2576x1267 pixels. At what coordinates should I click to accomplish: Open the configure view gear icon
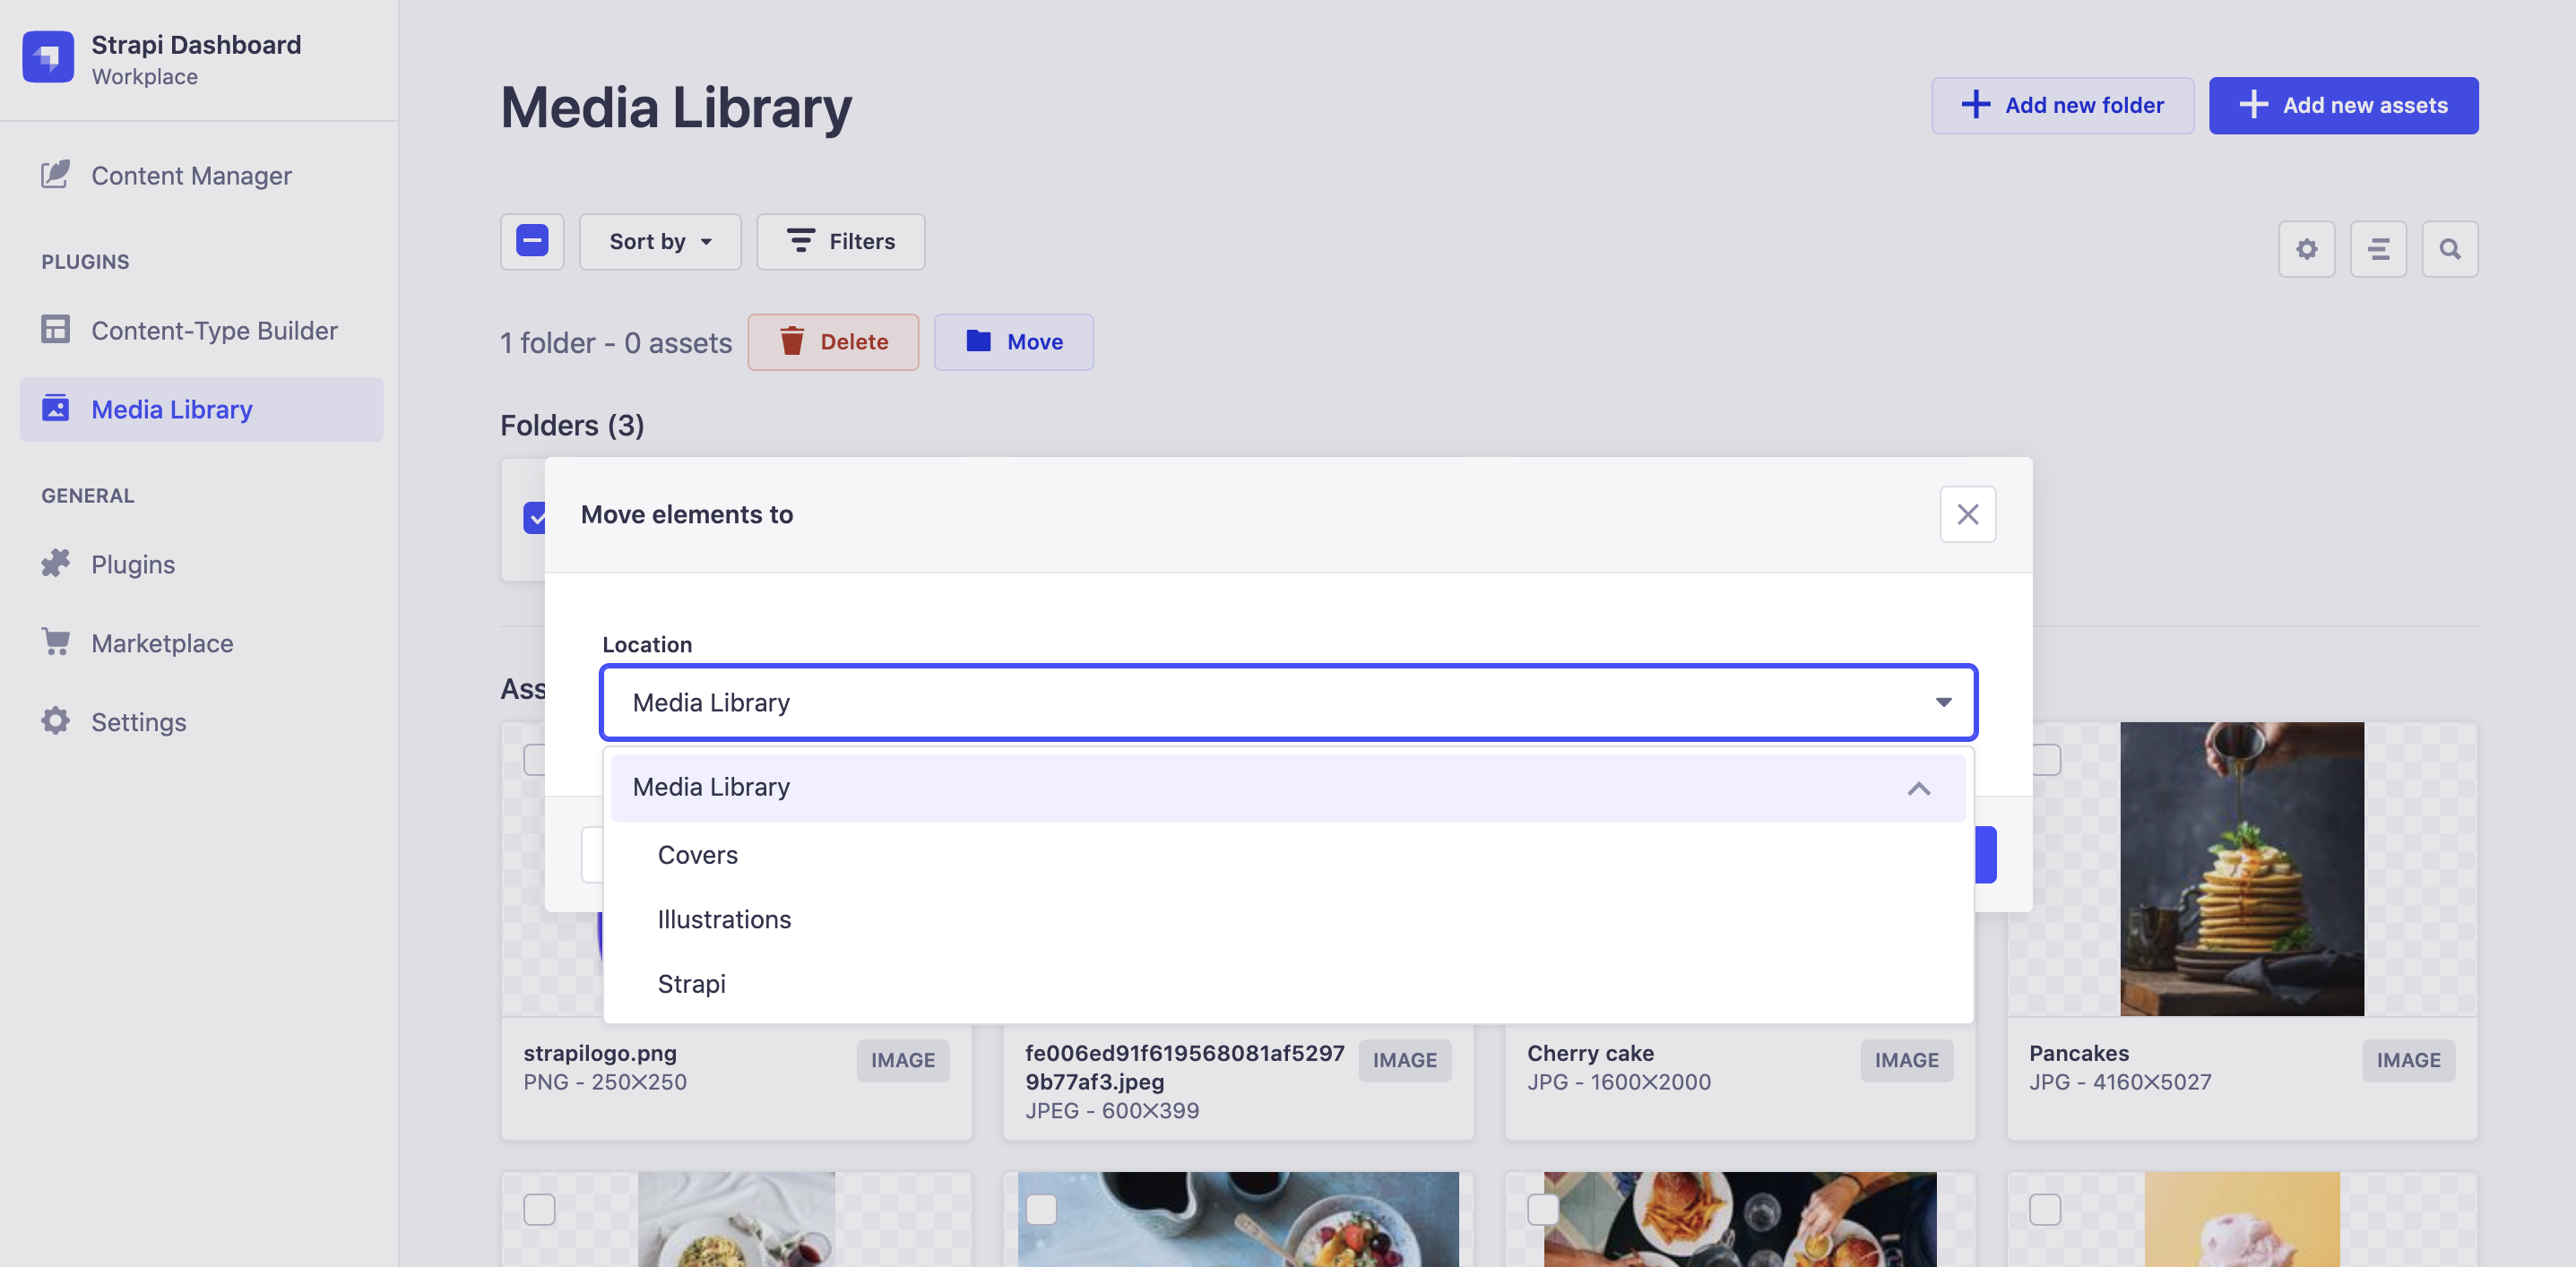(x=2306, y=249)
